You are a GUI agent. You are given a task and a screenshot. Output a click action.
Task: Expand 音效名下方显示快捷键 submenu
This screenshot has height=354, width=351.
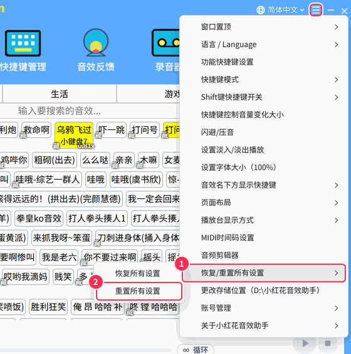[264, 185]
